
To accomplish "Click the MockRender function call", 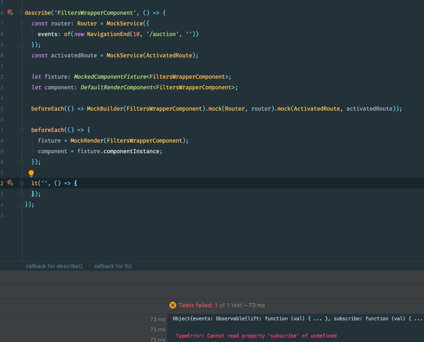I will [x=87, y=141].
